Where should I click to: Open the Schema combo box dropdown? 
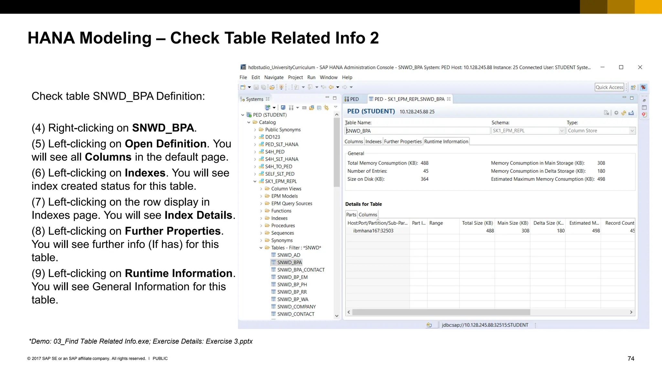coord(562,131)
